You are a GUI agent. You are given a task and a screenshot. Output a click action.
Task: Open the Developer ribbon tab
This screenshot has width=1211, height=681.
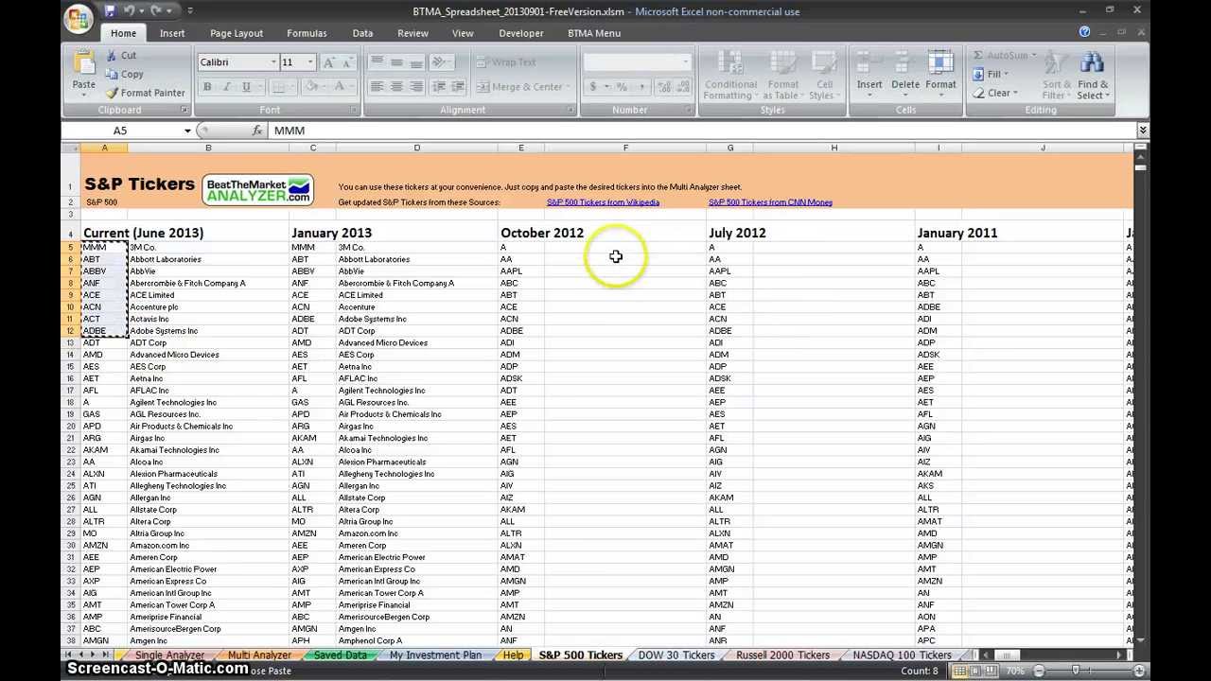pyautogui.click(x=521, y=33)
